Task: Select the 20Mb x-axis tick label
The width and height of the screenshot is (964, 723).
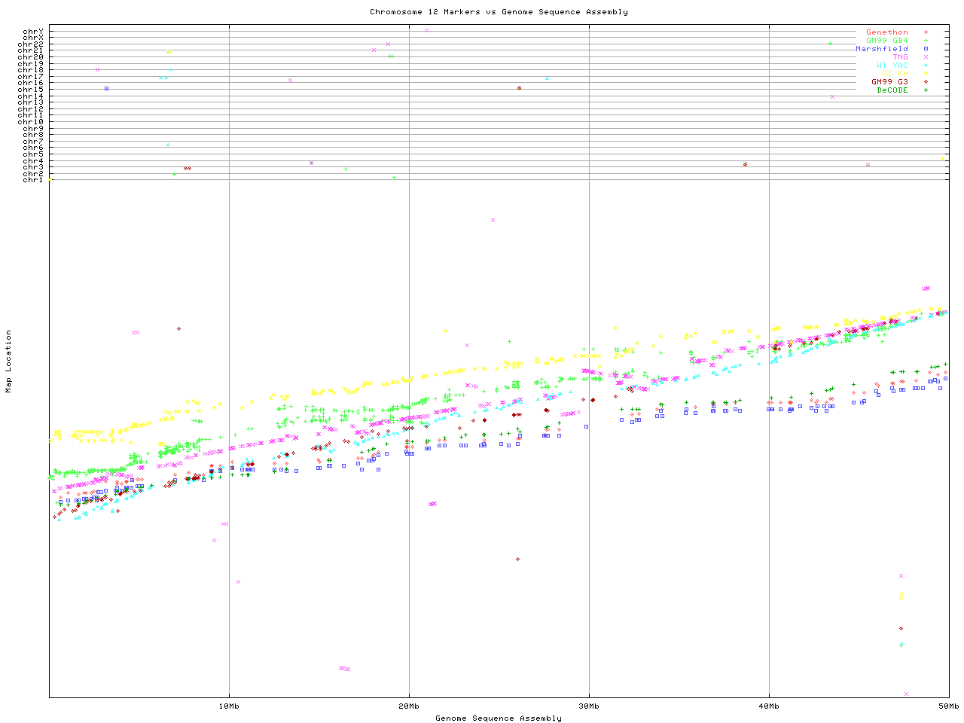Action: point(409,706)
